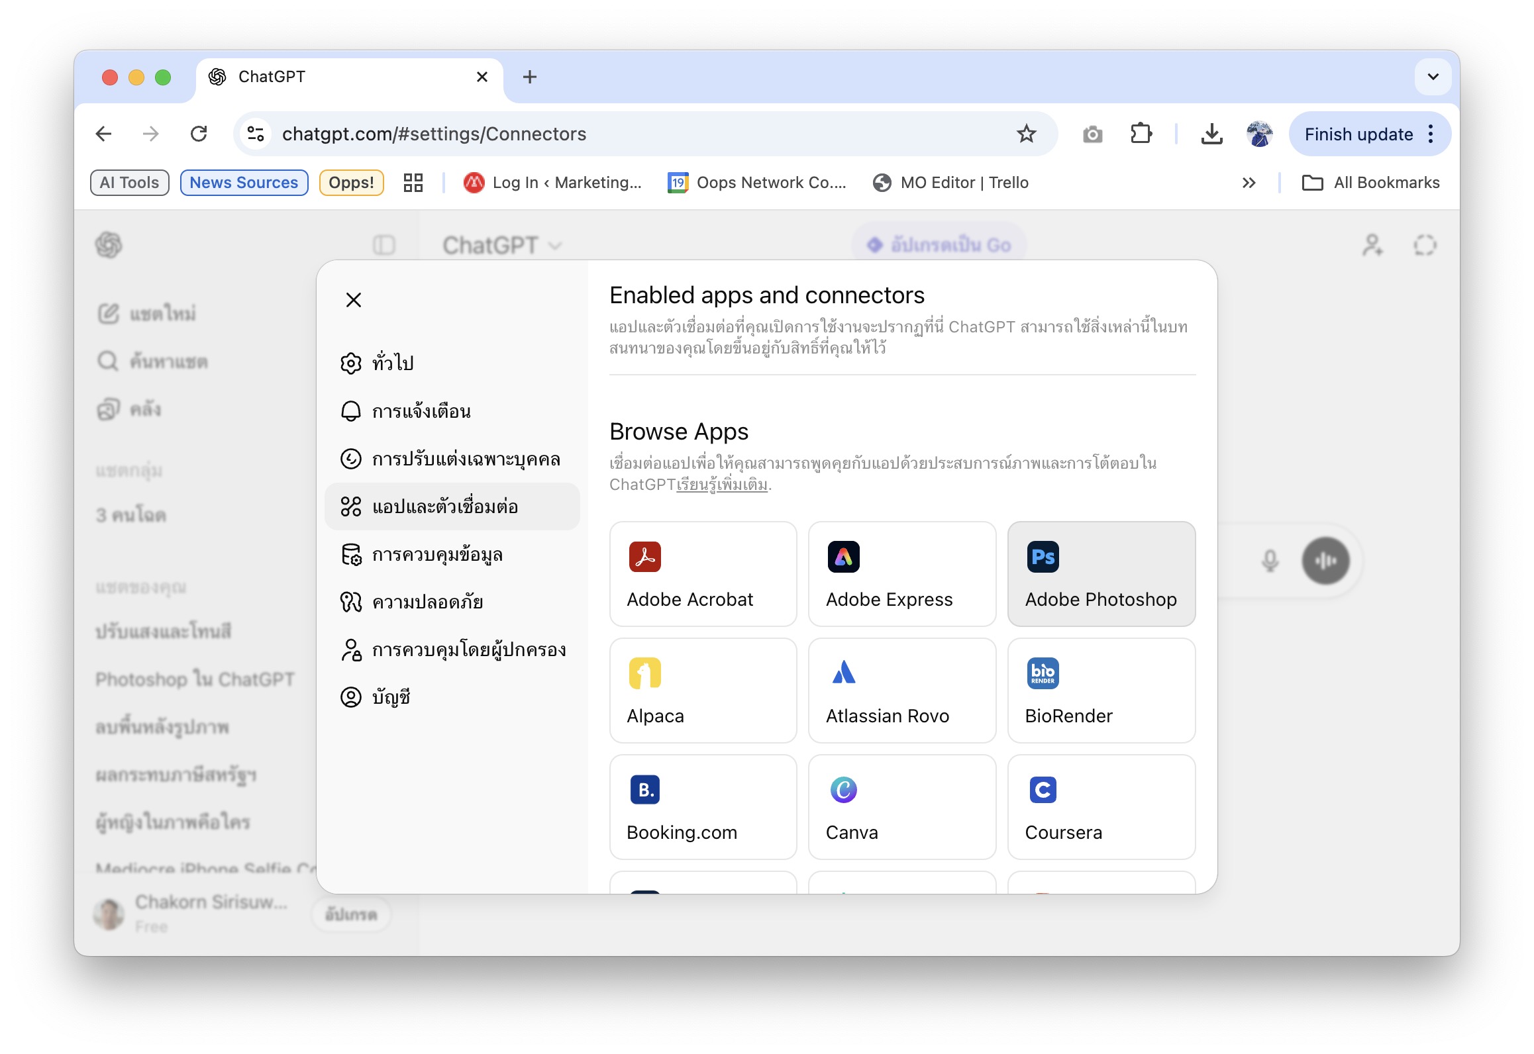Open the การควบคุมข้อมูล data controls tab
Screen dimensions: 1534x1054
click(x=452, y=554)
